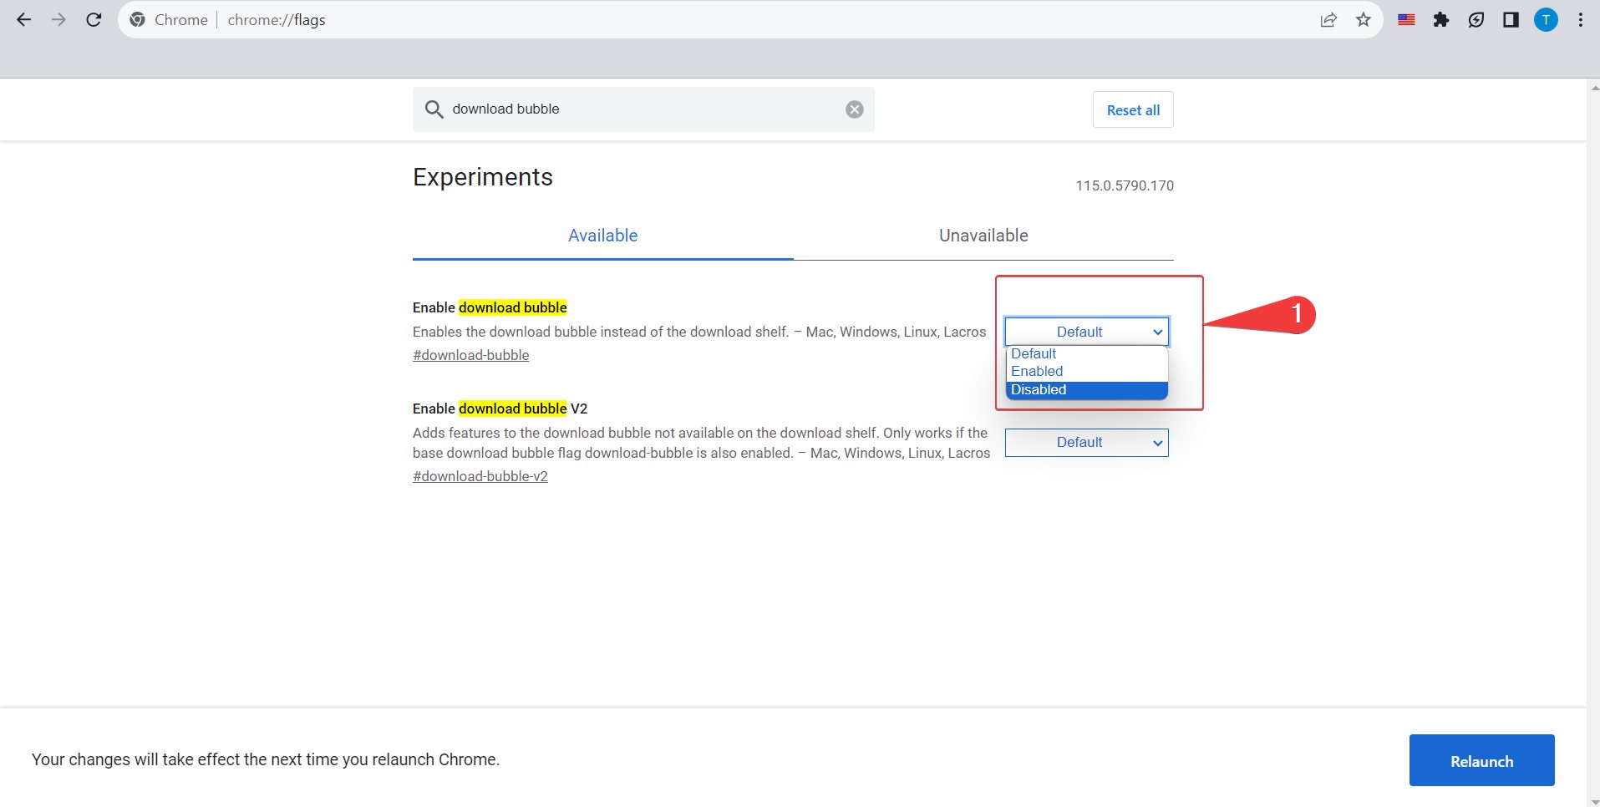Clear the search box with X icon
The width and height of the screenshot is (1600, 807).
(x=854, y=109)
